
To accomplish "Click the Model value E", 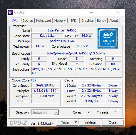I will [x=77, y=59].
